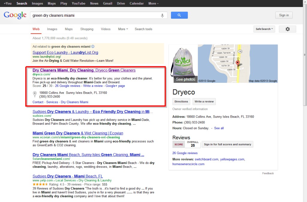Open the Services sitelink for Dryeco
Image resolution: width=307 pixels, height=202 pixels.
click(x=52, y=102)
